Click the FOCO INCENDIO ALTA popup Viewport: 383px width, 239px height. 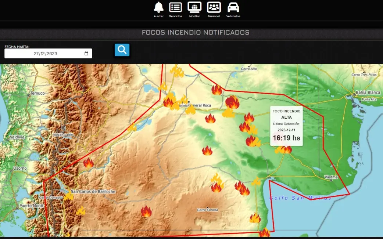tap(286, 126)
